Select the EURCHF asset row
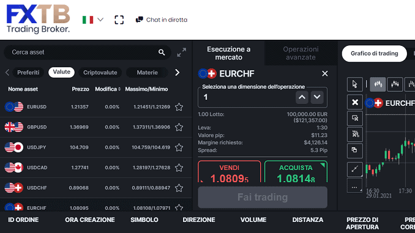This screenshot has width=415, height=233. (96, 205)
